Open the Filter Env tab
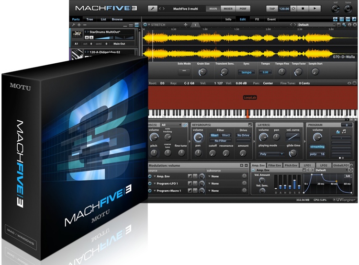This screenshot has width=359, height=265. (275, 165)
